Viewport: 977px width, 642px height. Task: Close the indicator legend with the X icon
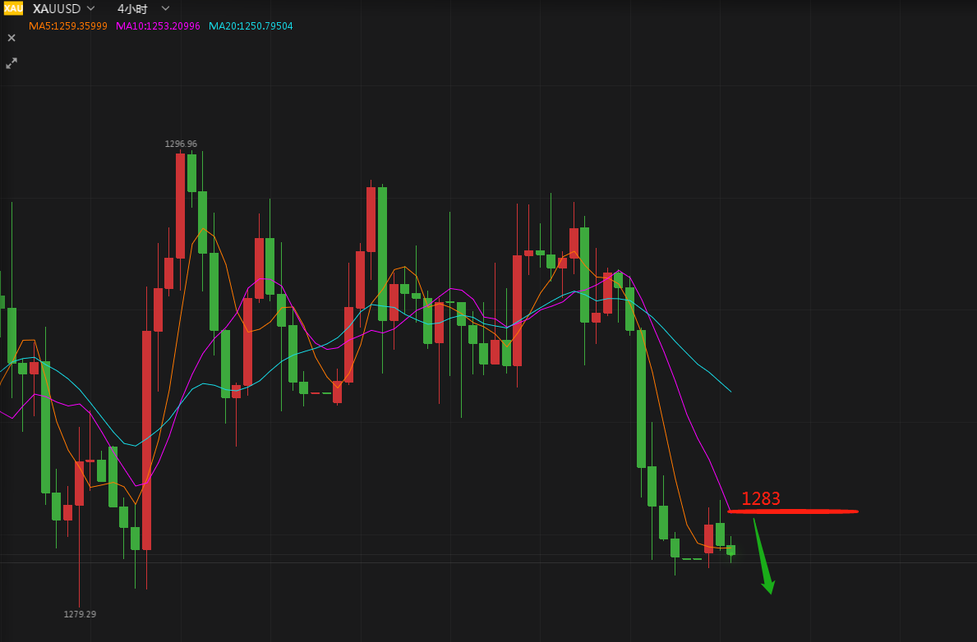12,38
